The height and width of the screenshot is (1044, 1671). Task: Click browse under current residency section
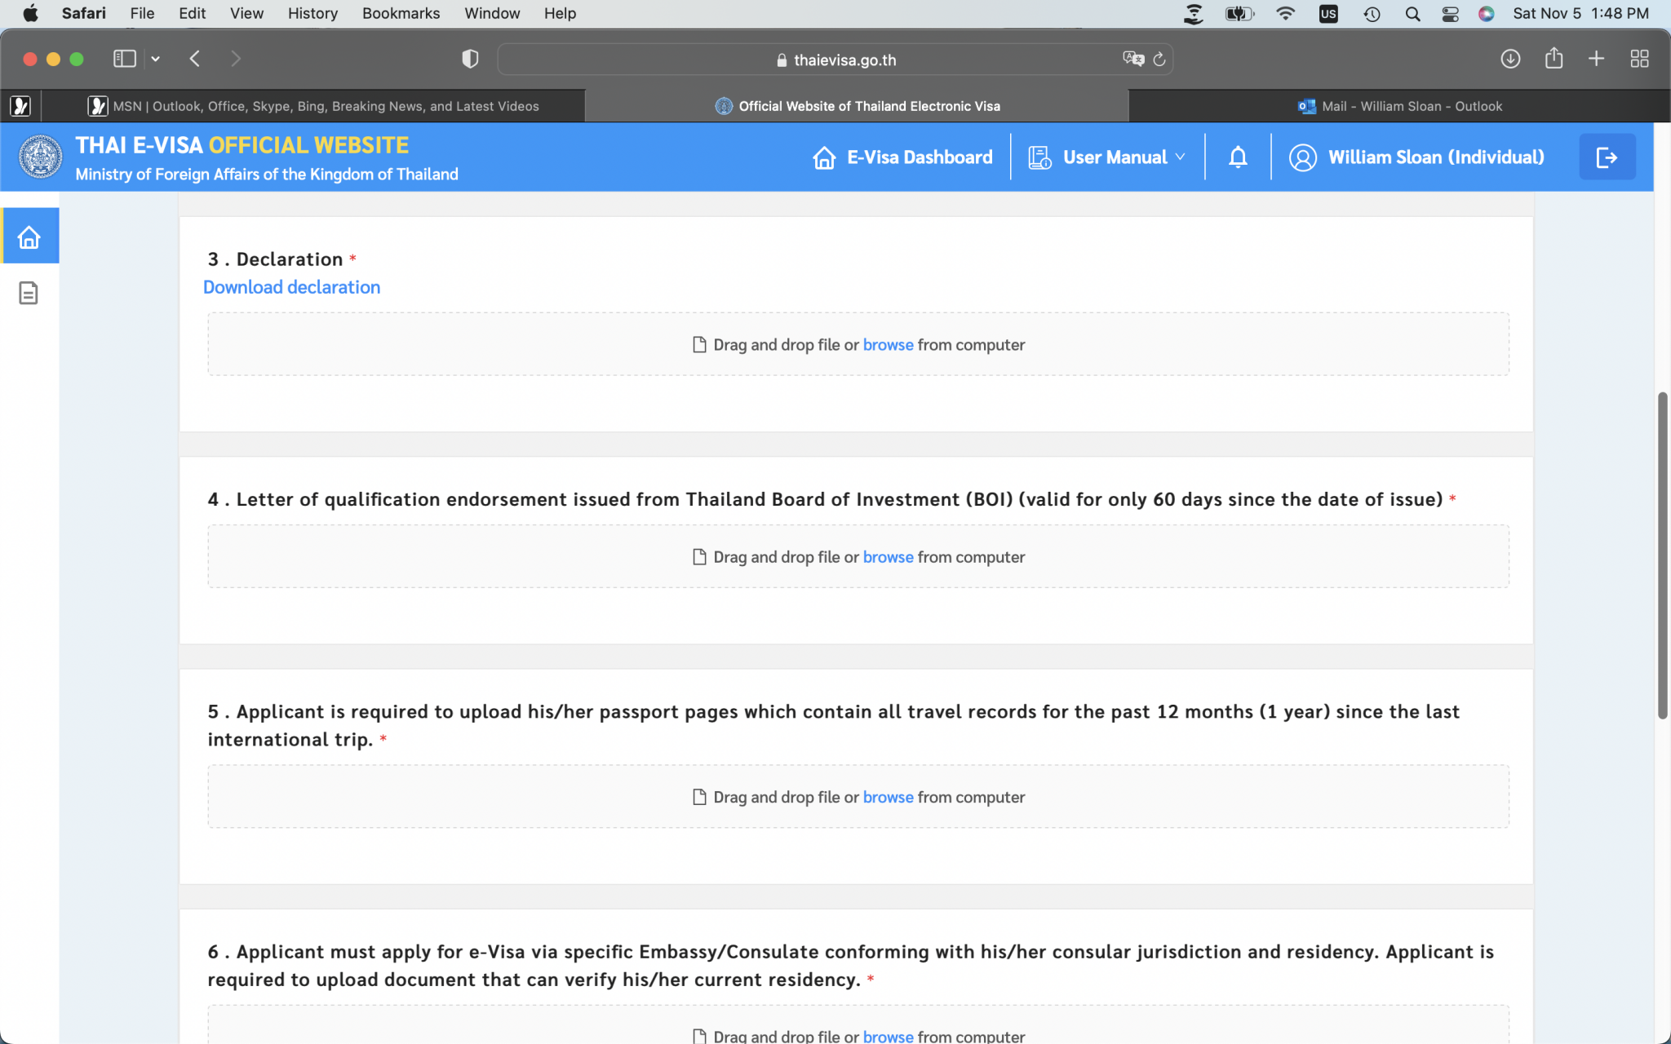tap(888, 1036)
